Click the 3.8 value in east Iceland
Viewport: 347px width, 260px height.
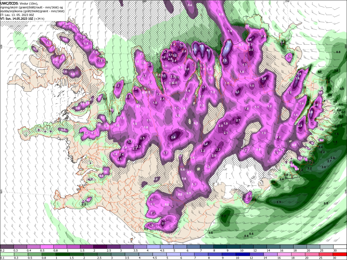click(x=311, y=112)
